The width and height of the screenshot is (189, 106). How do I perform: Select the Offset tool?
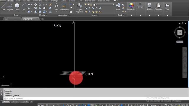click(x=50, y=12)
